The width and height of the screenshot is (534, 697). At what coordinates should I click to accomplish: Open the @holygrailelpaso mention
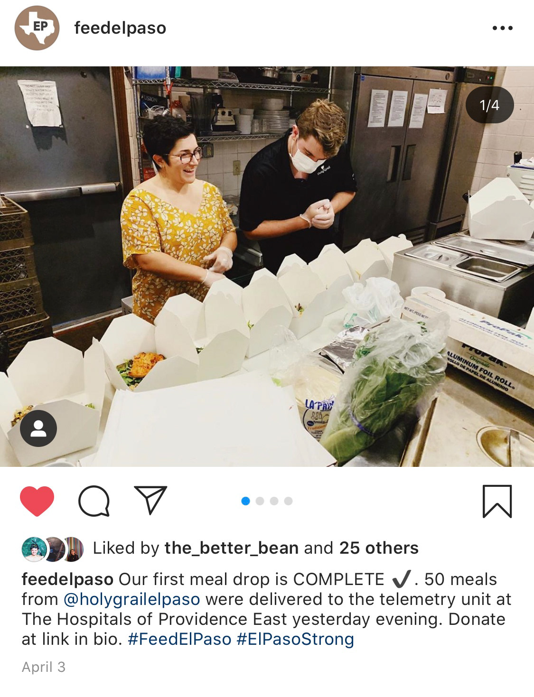131,599
